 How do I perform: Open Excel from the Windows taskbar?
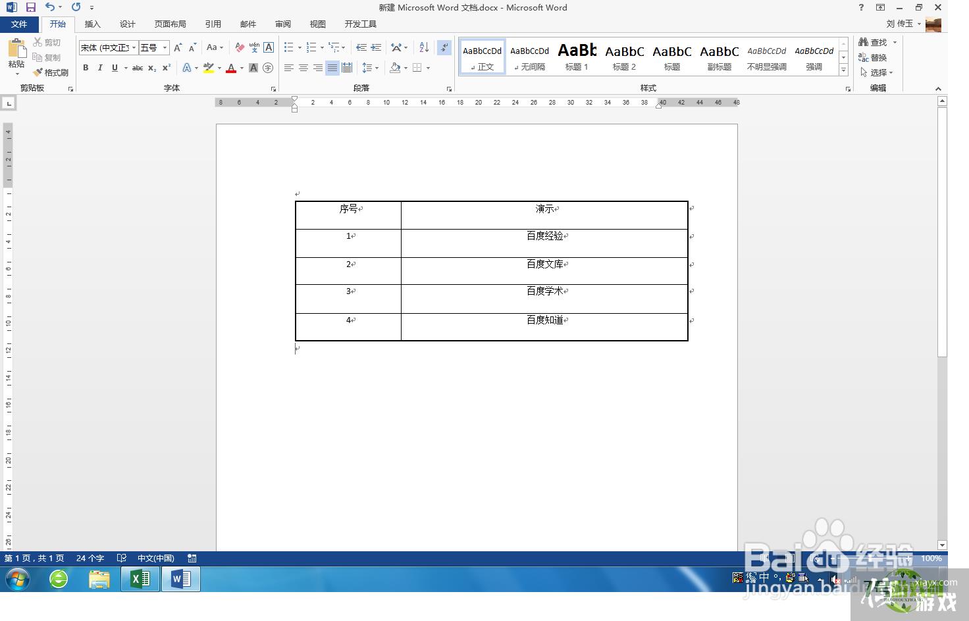click(140, 579)
